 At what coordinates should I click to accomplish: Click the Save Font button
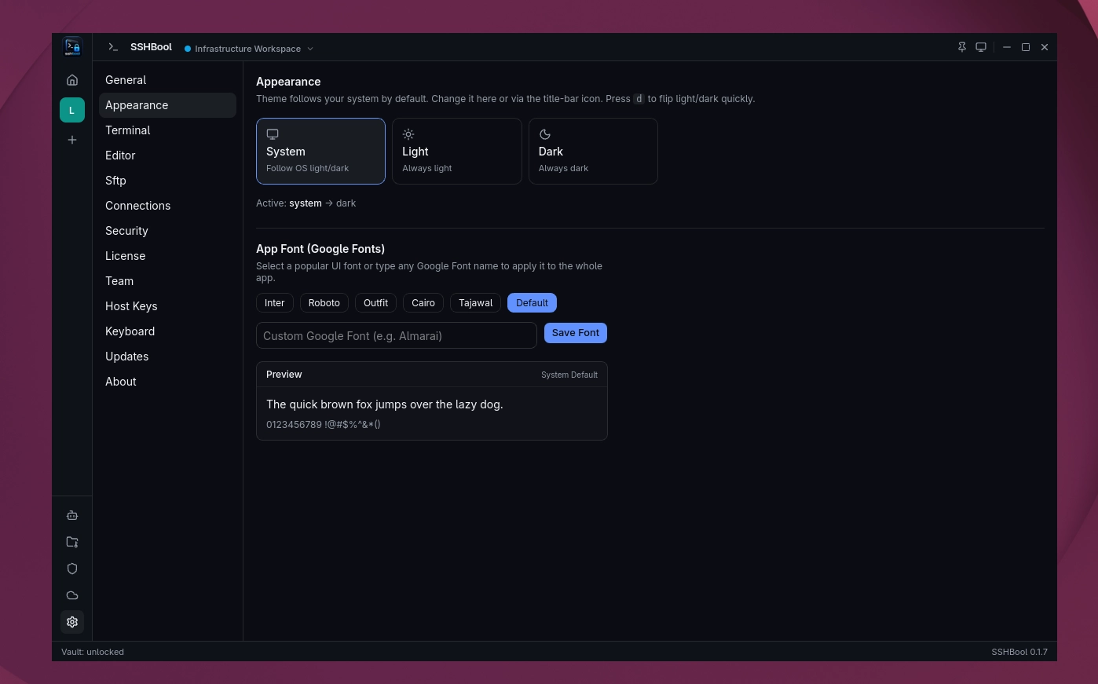coord(576,333)
